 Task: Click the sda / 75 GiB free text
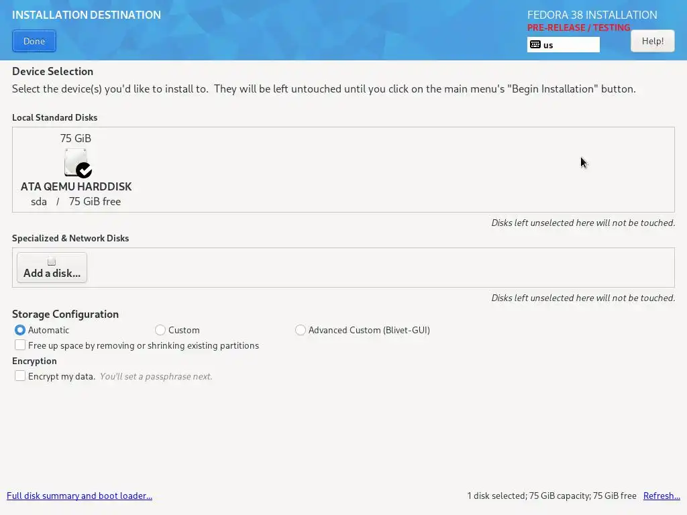[76, 201]
